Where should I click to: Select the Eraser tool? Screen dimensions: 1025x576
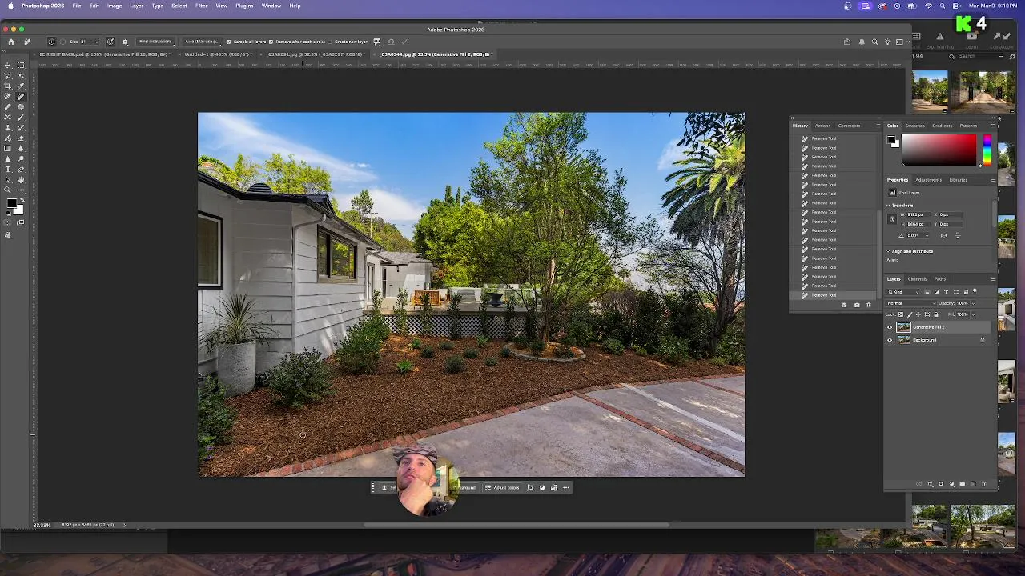[x=21, y=138]
